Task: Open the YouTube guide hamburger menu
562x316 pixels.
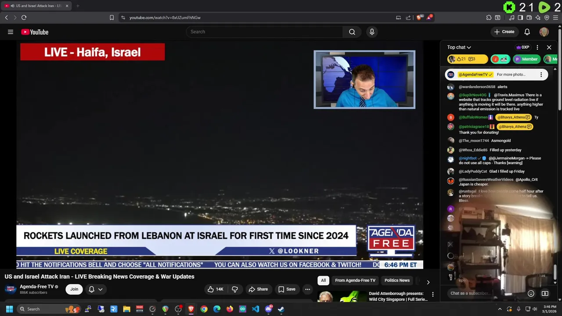Action: click(11, 32)
